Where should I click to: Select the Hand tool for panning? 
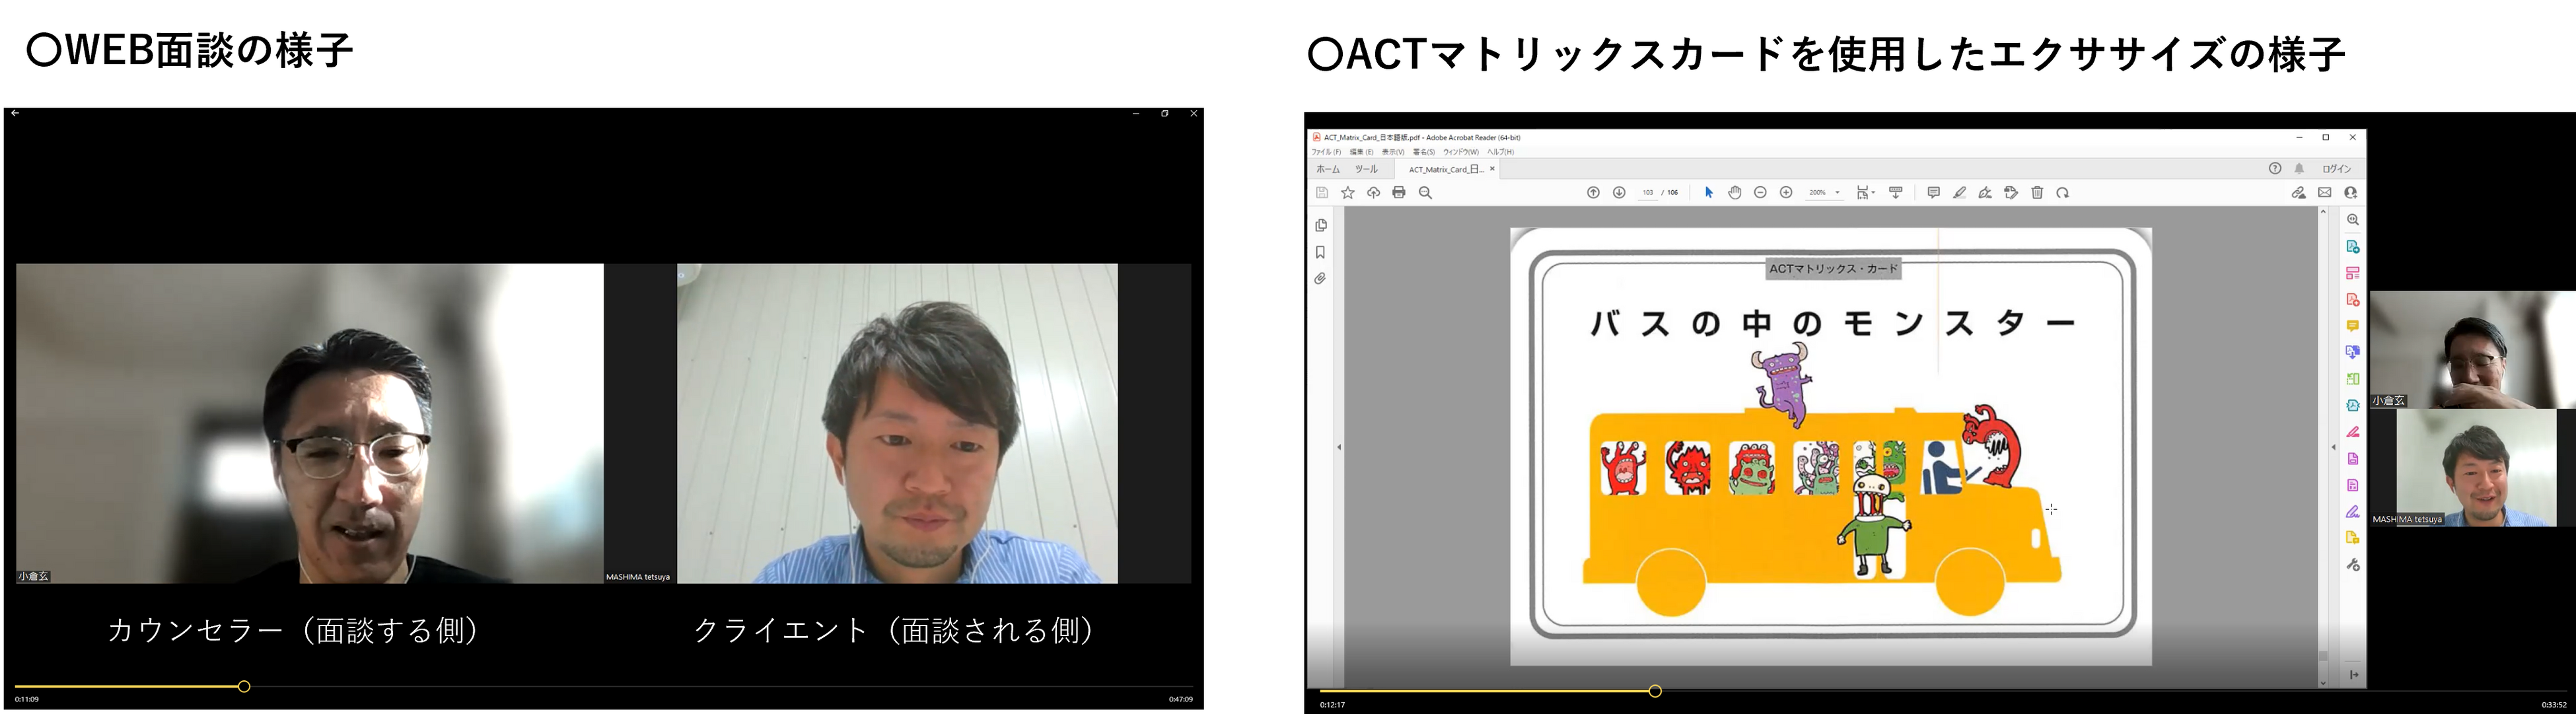click(x=1735, y=192)
